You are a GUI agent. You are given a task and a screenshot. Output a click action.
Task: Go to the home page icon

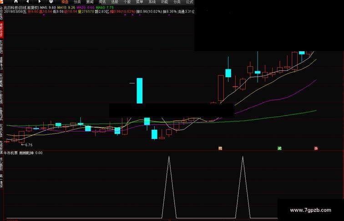pyautogui.click(x=16, y=1)
